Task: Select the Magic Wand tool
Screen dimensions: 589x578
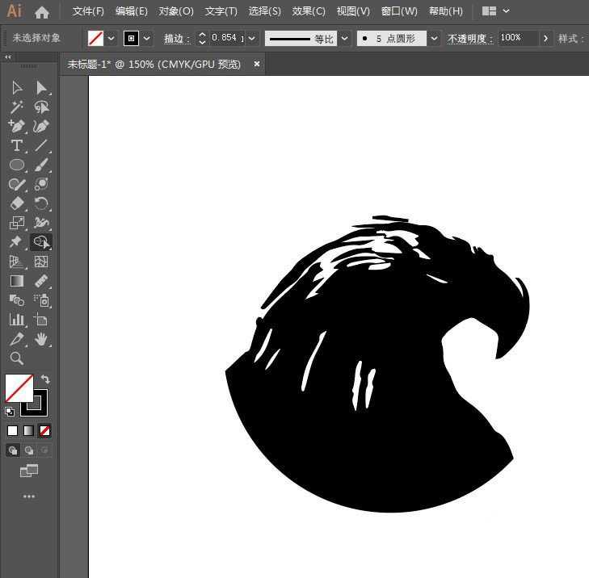Action: click(16, 107)
